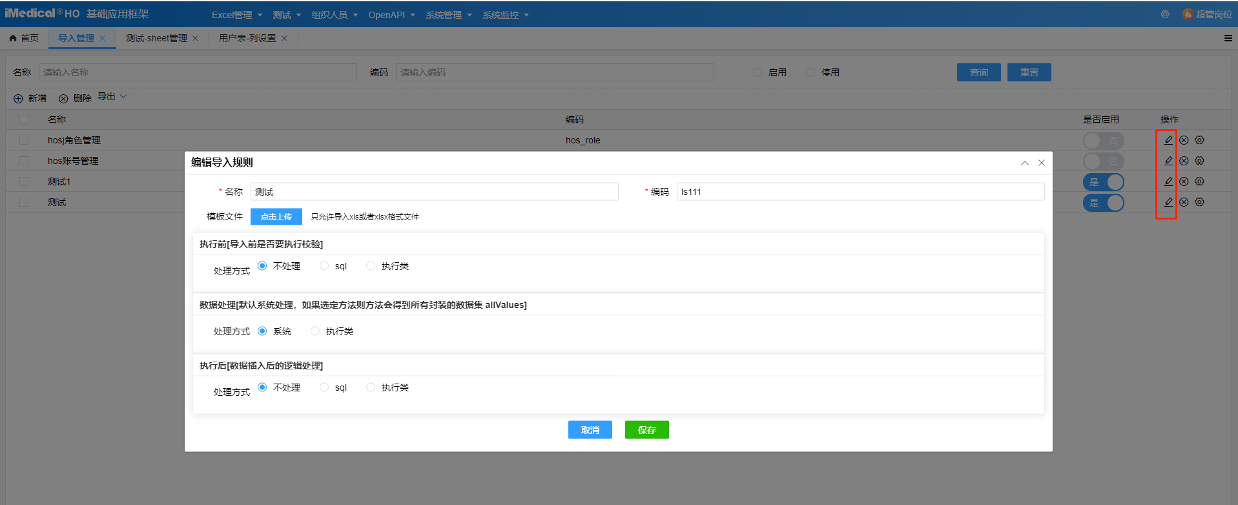Switch to 用户表-列设置 tab
1238x505 pixels.
point(247,38)
